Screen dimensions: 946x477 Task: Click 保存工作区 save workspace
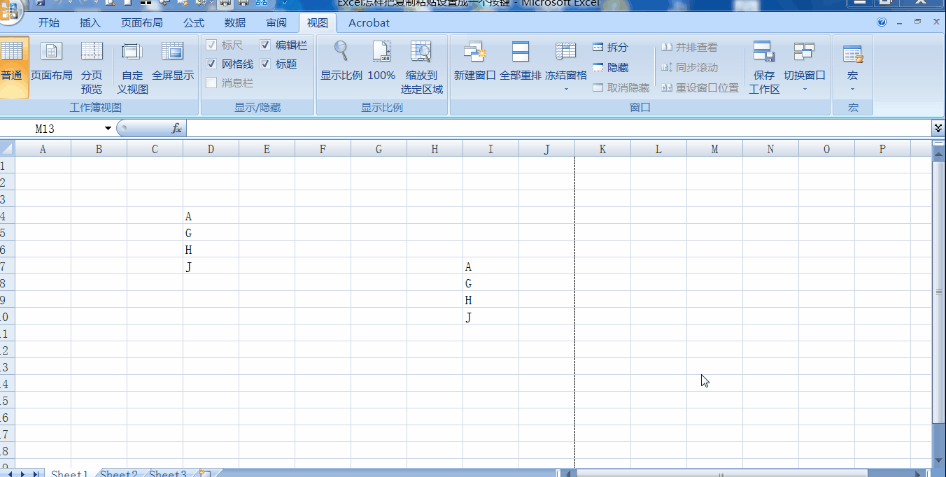[764, 68]
